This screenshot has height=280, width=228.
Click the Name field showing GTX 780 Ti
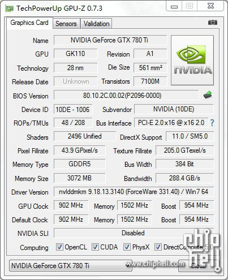[x=110, y=40]
